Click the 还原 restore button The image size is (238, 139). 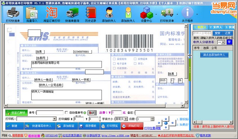228,33
